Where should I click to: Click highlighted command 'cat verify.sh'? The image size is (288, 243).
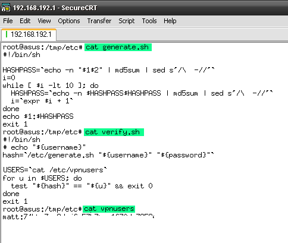coord(114,132)
